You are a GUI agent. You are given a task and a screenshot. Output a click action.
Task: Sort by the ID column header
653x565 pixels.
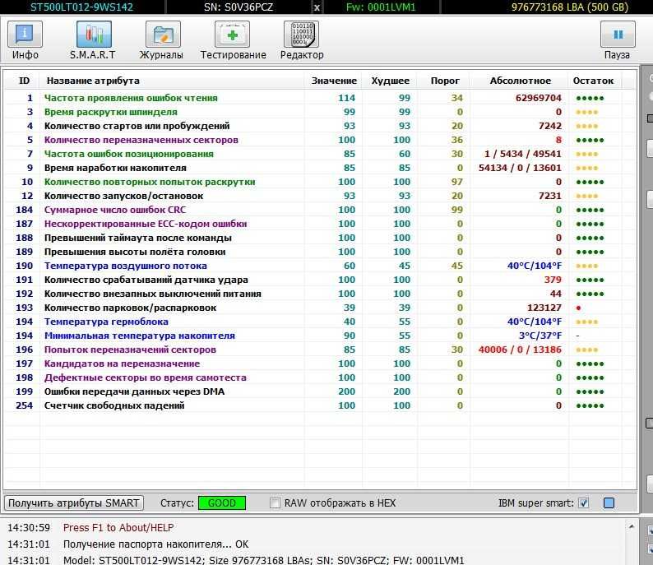coord(24,81)
